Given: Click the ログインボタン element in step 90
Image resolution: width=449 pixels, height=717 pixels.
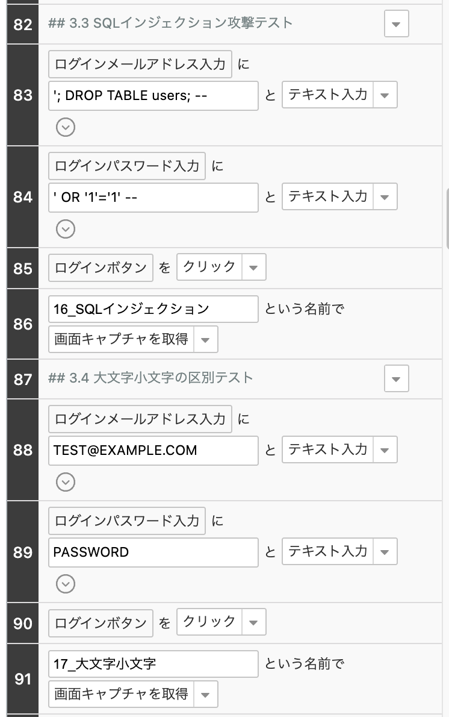Looking at the screenshot, I should coord(101,623).
